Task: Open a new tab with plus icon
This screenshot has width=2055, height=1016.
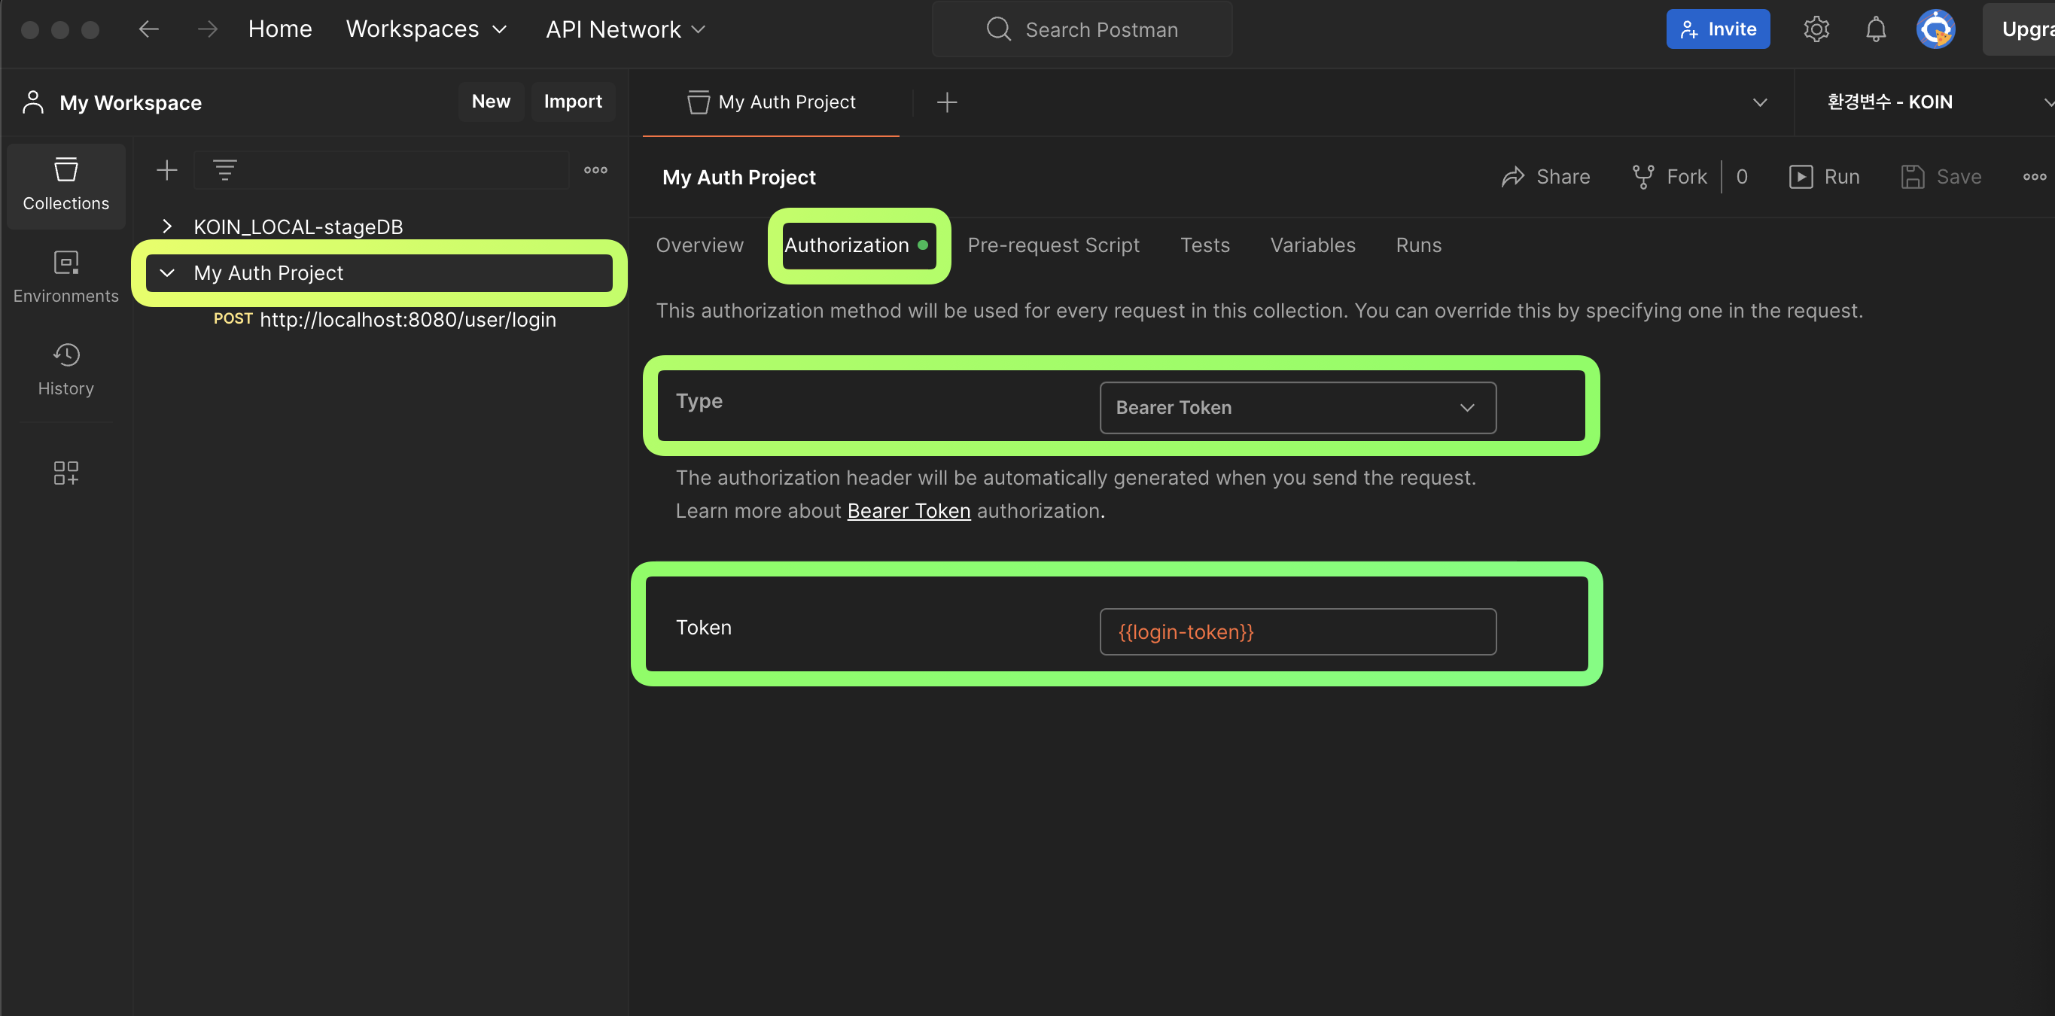Action: [x=946, y=102]
